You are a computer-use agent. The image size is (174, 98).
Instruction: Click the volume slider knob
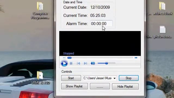click(x=107, y=63)
